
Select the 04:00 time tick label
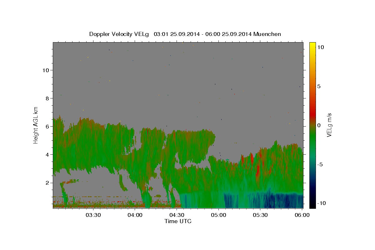(135, 215)
